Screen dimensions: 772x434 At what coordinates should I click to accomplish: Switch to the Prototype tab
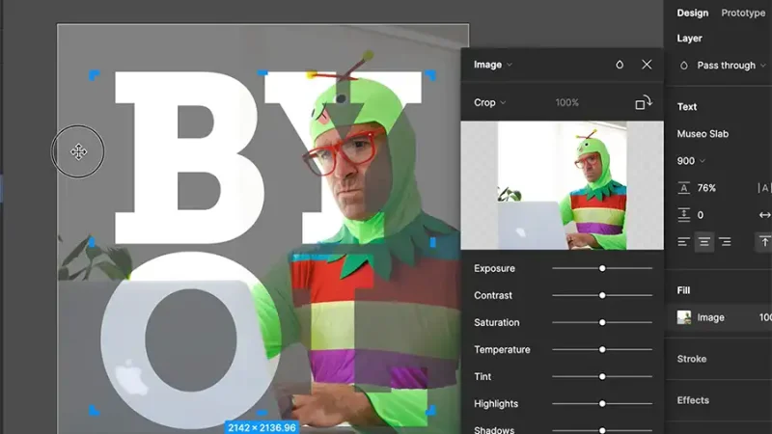point(743,13)
